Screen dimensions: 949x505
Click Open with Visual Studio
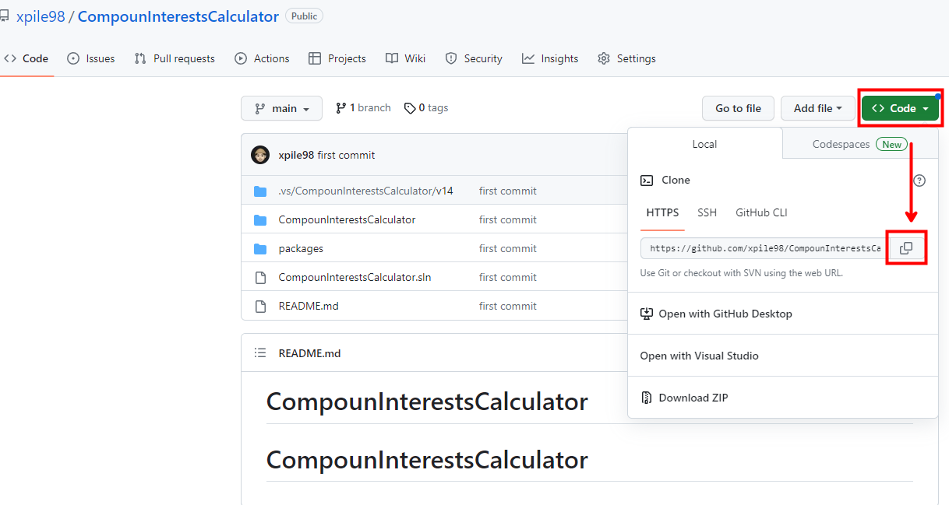[699, 356]
